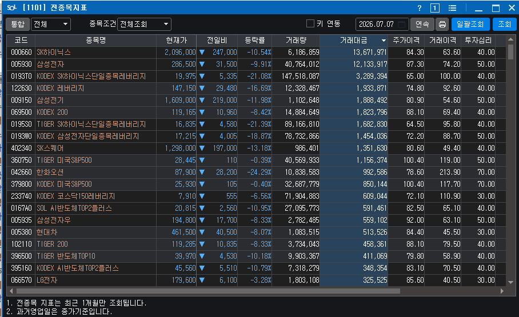Image resolution: width=519 pixels, height=317 pixels.
Task: Click the 주가이격 column header
Action: [x=406, y=41]
